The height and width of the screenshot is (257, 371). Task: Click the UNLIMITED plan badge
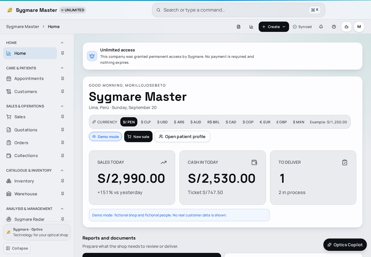coord(73,10)
